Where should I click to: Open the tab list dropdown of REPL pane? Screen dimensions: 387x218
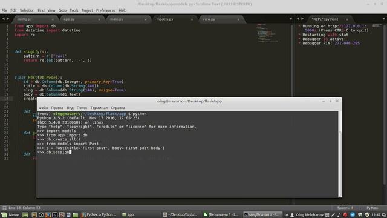pyautogui.click(x=384, y=19)
